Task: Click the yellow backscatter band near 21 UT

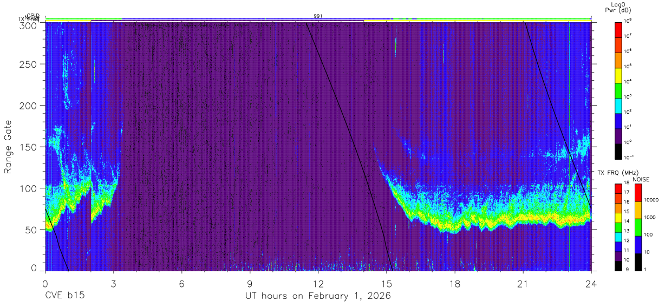Action: (523, 218)
